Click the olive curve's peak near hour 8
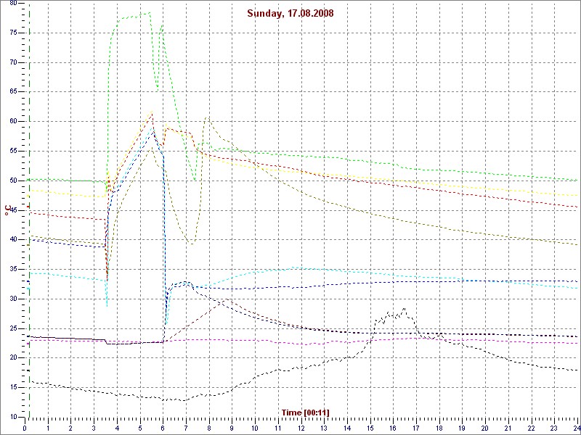 click(208, 117)
